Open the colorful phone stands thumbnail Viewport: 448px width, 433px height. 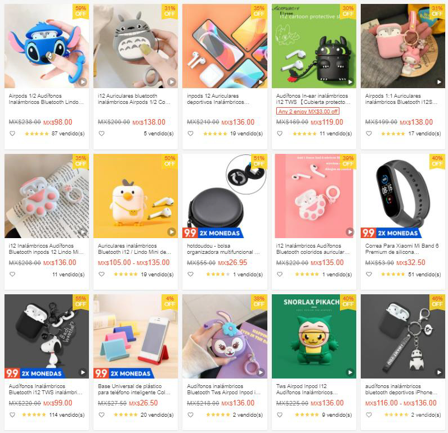point(136,336)
